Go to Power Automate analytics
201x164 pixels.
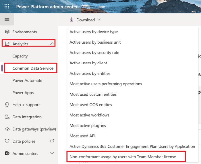(x=27, y=81)
